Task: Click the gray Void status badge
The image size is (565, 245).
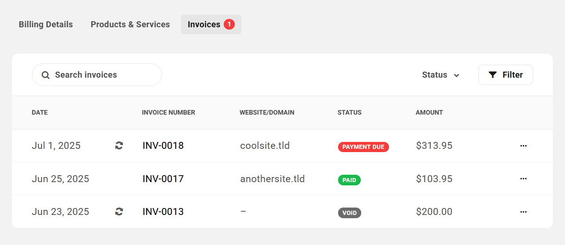Action: pyautogui.click(x=349, y=213)
